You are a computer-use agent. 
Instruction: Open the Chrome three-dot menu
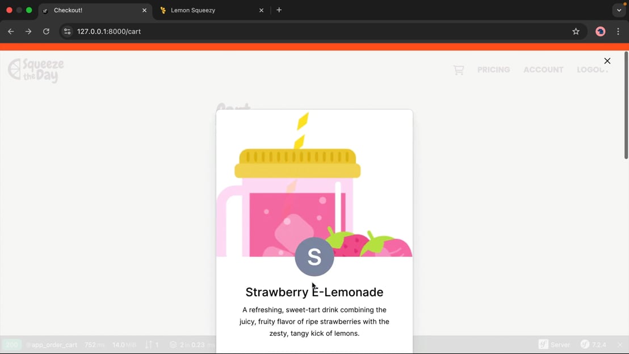point(618,31)
